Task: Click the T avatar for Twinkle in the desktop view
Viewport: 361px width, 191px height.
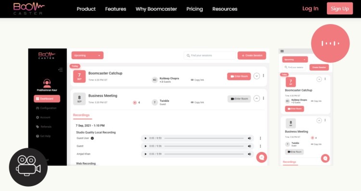Action: click(x=155, y=102)
